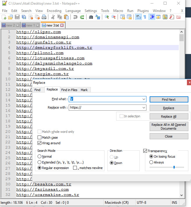Open a file using the folder icon
191x207 pixels.
10,17
